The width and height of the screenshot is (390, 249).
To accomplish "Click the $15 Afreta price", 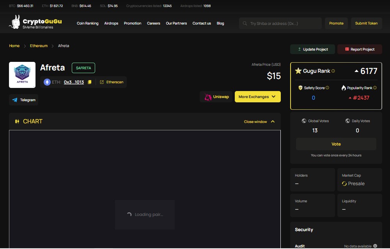I will pos(274,76).
